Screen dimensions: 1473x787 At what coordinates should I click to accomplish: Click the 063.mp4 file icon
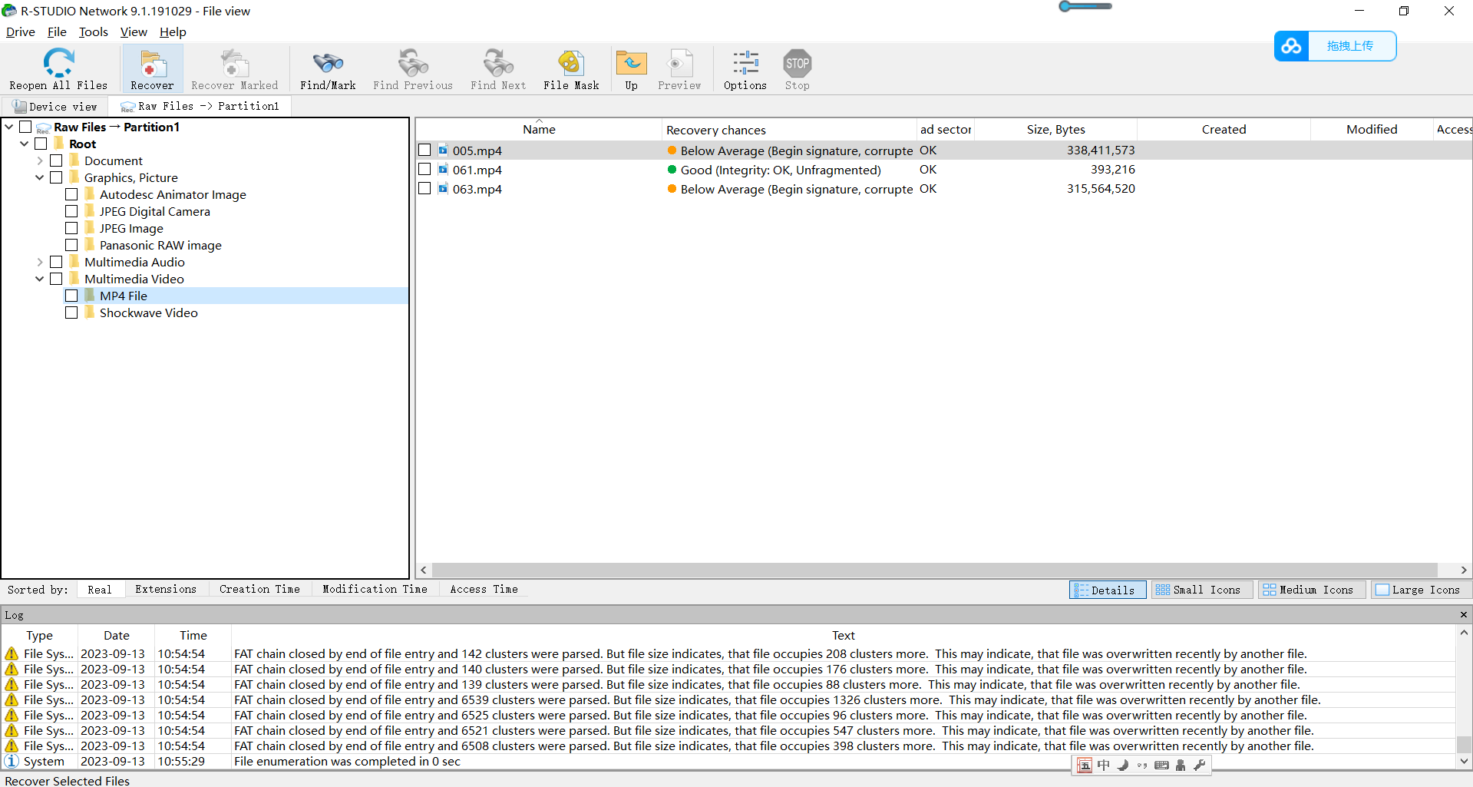443,189
